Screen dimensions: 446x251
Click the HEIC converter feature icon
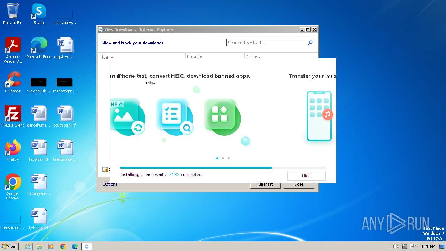[x=128, y=117]
